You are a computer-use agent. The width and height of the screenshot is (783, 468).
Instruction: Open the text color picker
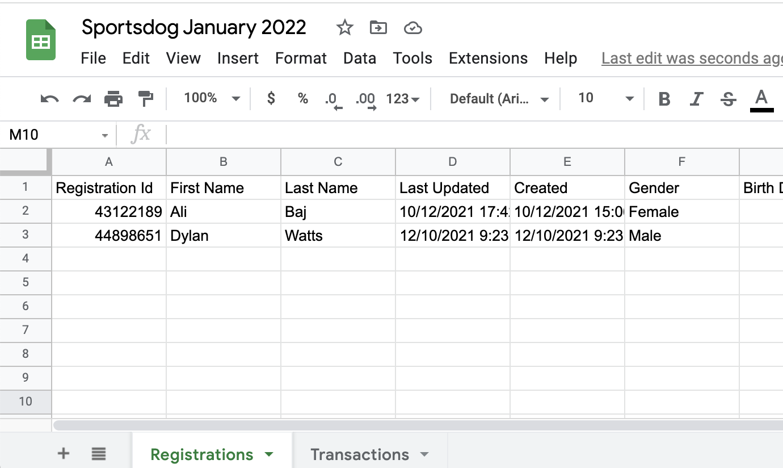[761, 98]
